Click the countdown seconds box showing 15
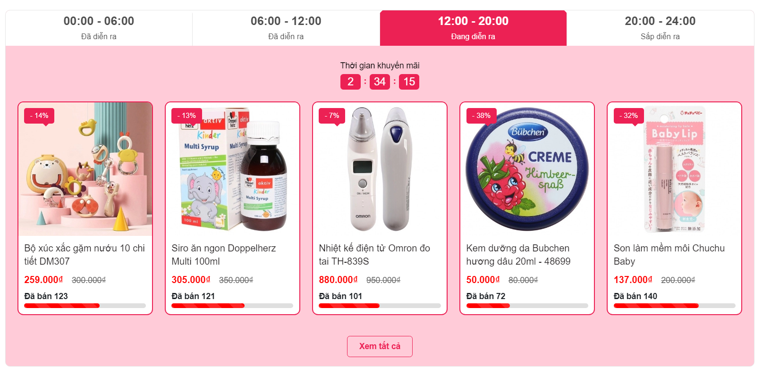Screen dimensions: 771x384 pos(409,82)
